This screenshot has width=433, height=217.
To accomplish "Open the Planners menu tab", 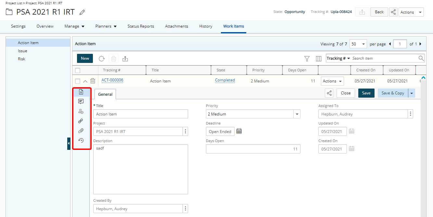I will [x=106, y=26].
